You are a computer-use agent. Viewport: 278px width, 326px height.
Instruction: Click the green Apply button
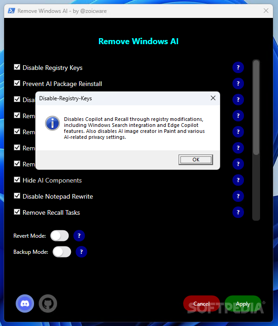(x=243, y=304)
